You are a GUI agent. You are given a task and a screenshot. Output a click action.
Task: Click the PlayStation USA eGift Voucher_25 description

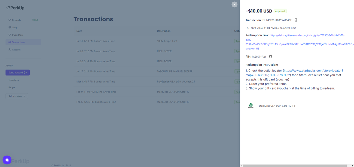(x=176, y=82)
